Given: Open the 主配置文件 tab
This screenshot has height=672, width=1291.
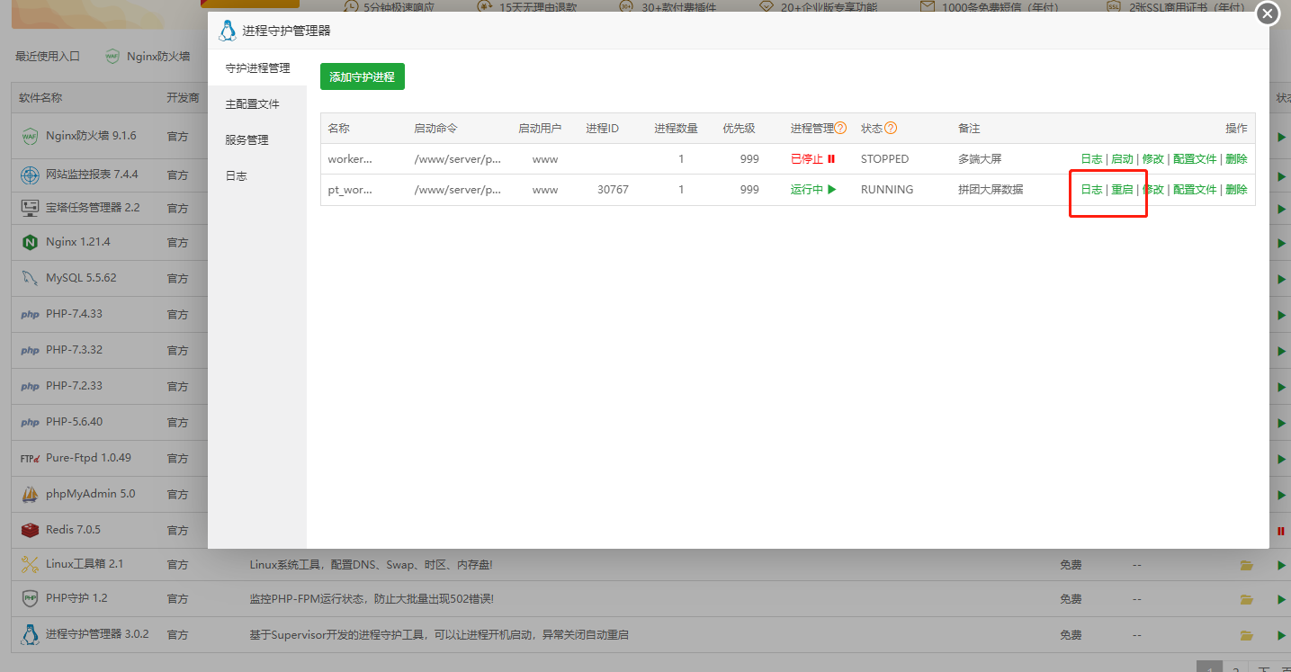Looking at the screenshot, I should click(x=252, y=104).
